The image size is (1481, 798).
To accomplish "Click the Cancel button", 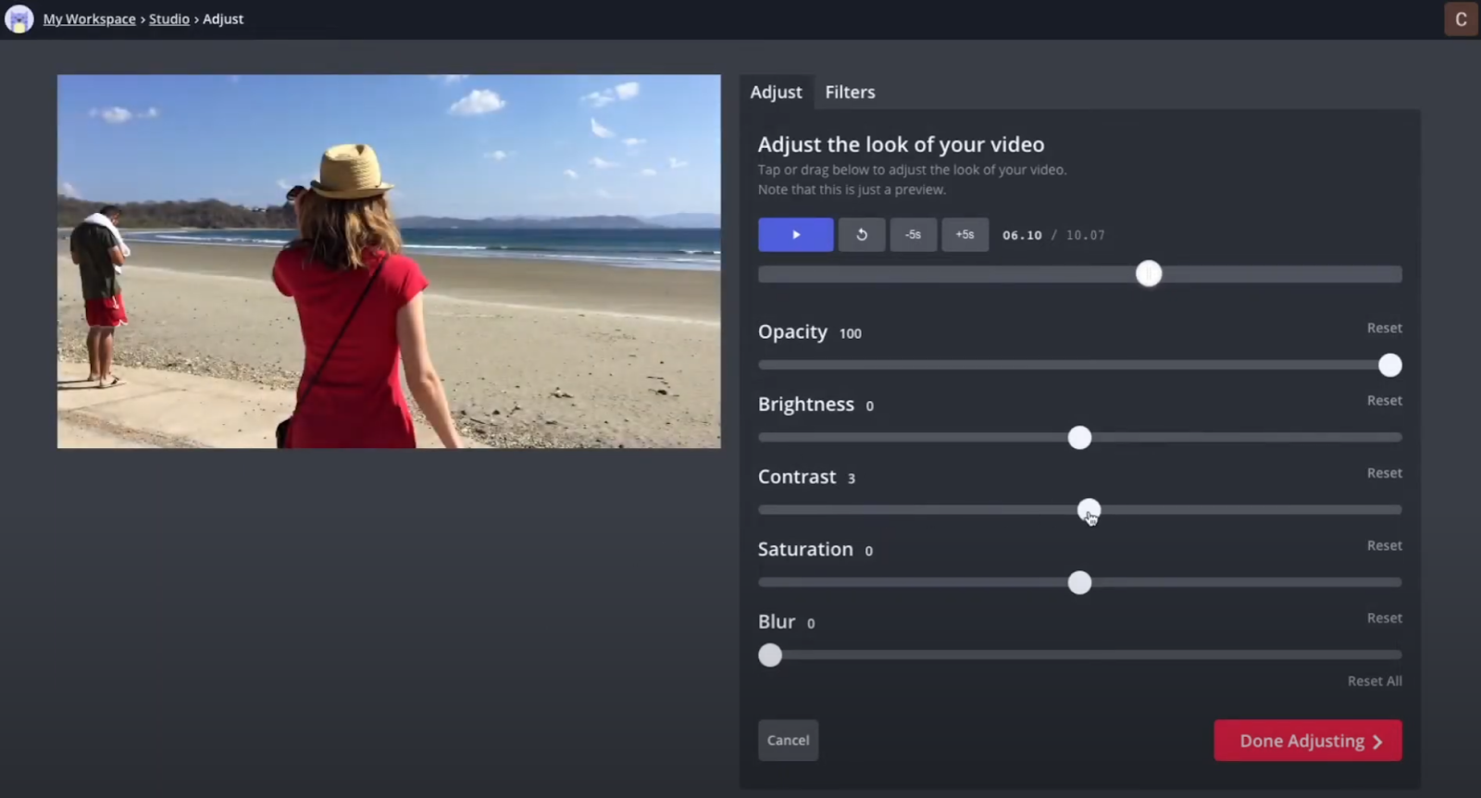I will pyautogui.click(x=788, y=741).
